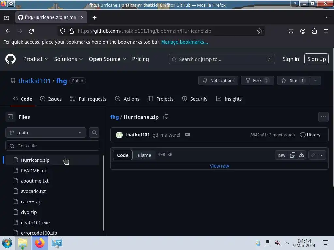Go back with the browser back arrow

pos(8,31)
